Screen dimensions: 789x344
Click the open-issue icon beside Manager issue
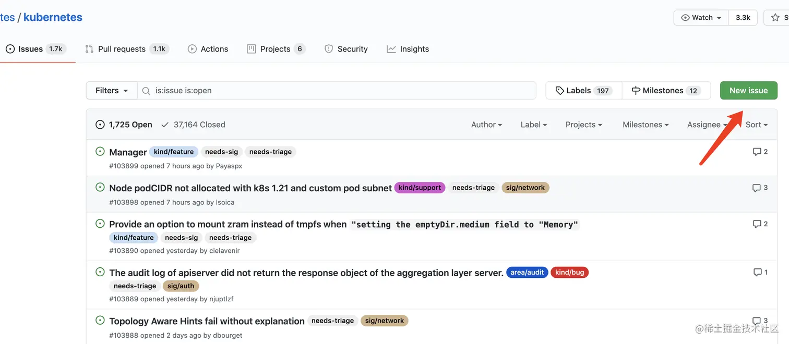click(x=100, y=152)
